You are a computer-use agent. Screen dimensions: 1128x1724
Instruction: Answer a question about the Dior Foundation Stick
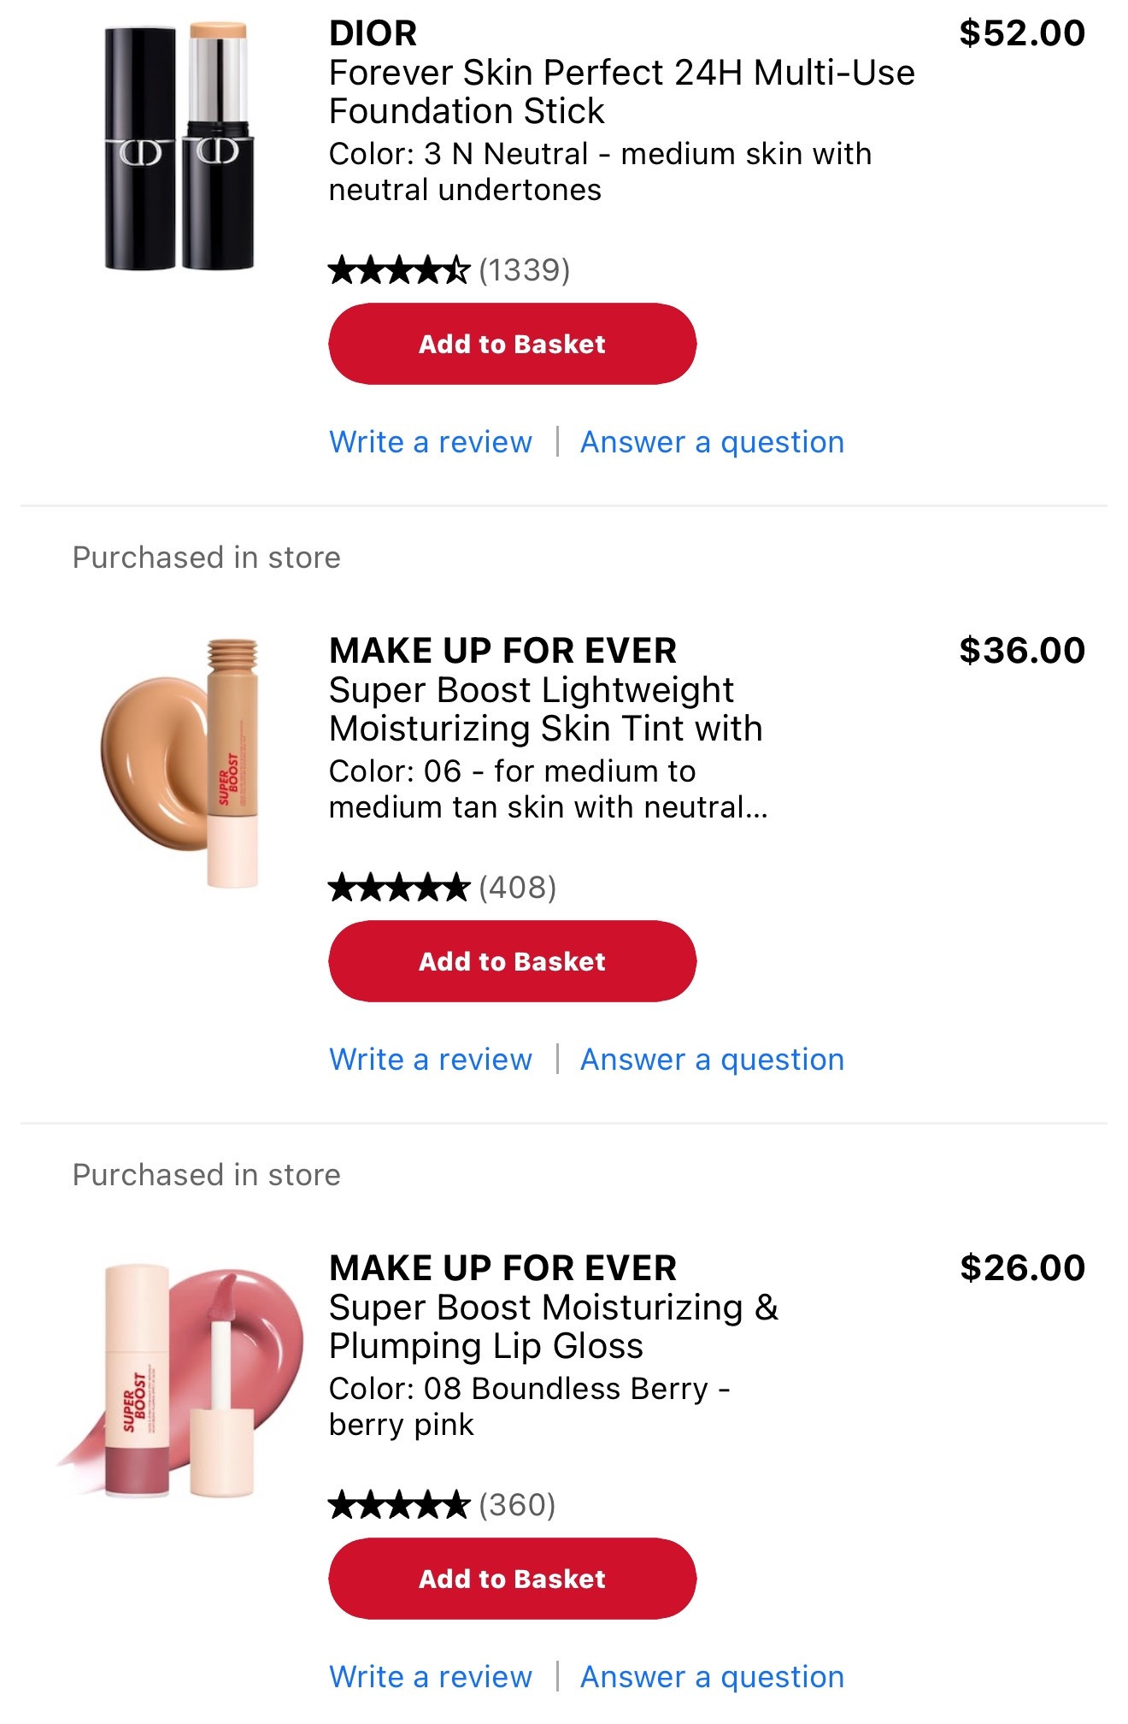[710, 441]
